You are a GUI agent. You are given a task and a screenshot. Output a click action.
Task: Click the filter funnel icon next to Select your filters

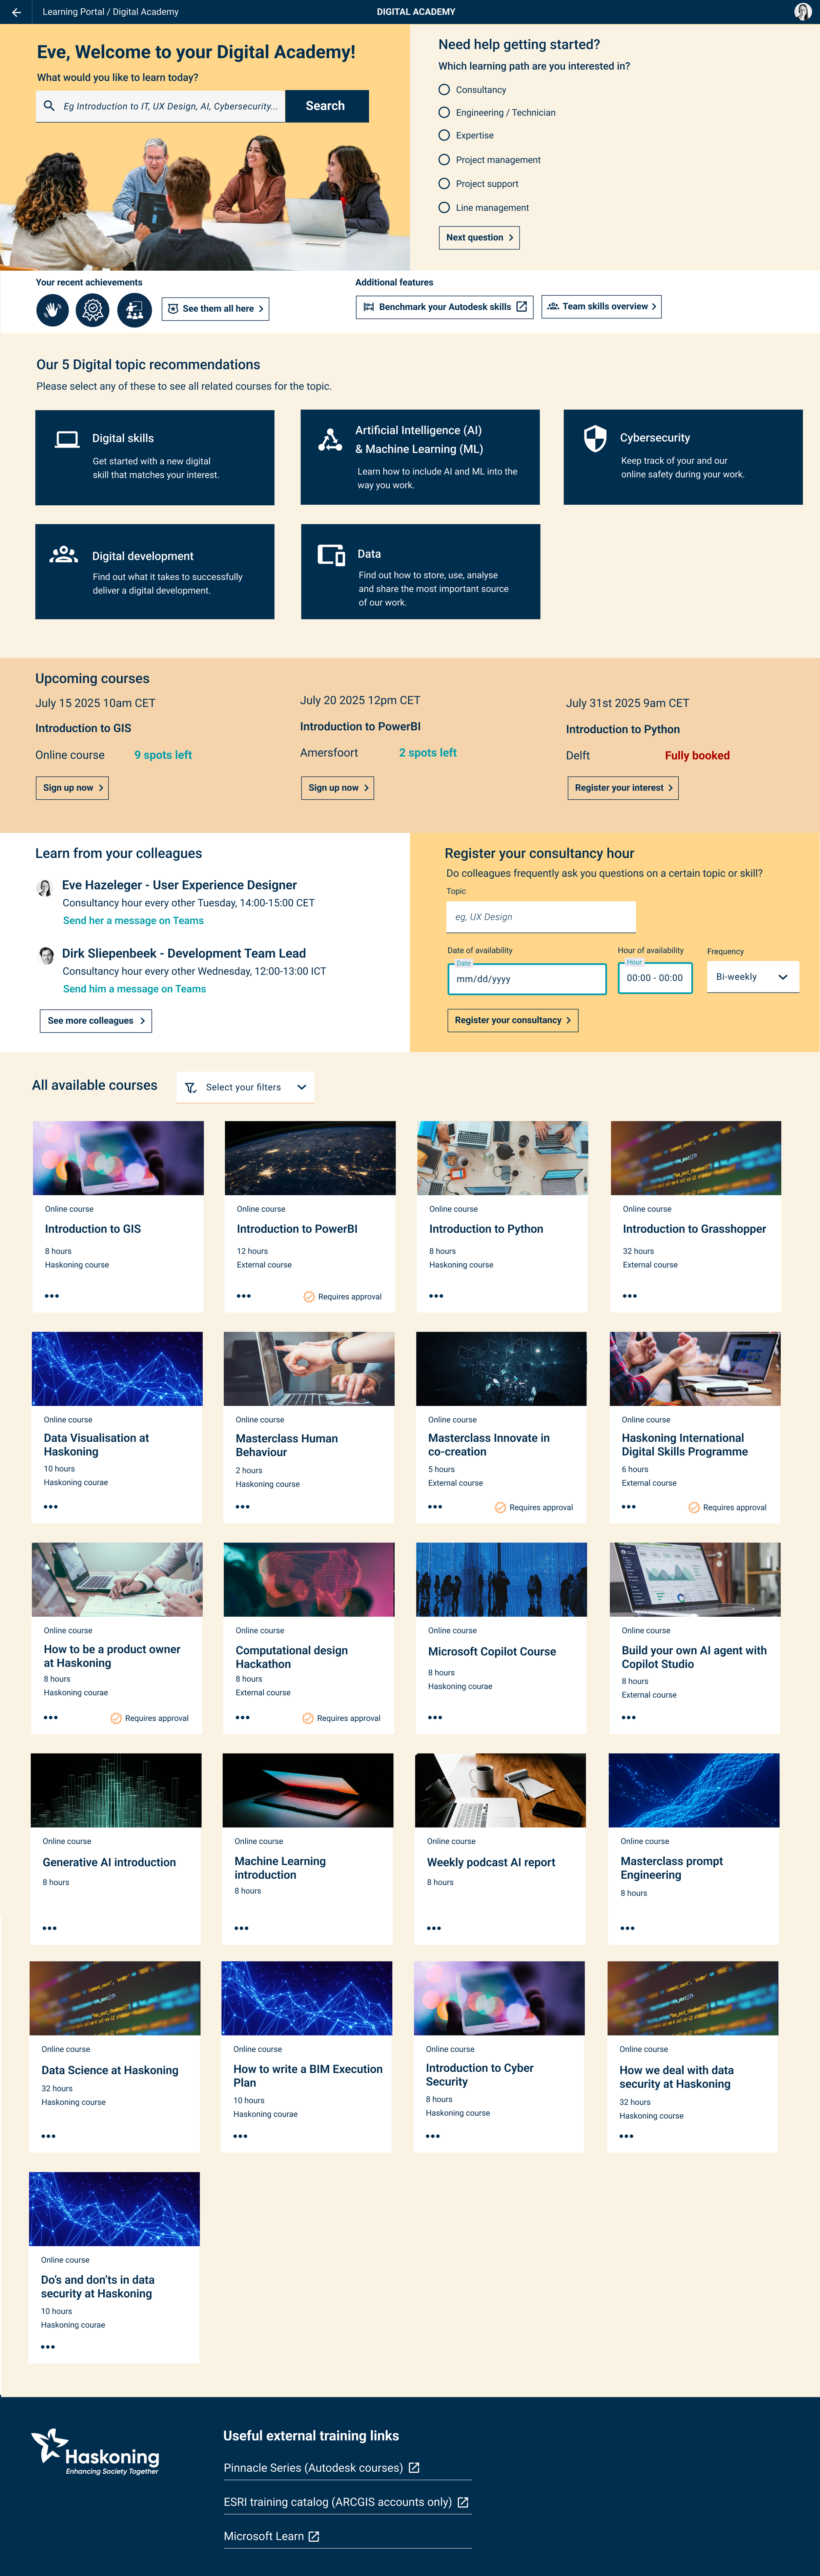[x=191, y=1088]
